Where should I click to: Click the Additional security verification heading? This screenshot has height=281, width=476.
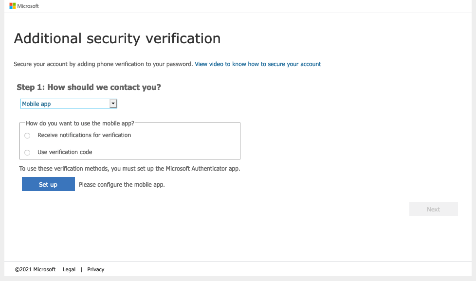pos(117,38)
